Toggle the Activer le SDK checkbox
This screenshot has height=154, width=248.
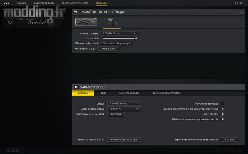pyautogui.click(x=223, y=114)
